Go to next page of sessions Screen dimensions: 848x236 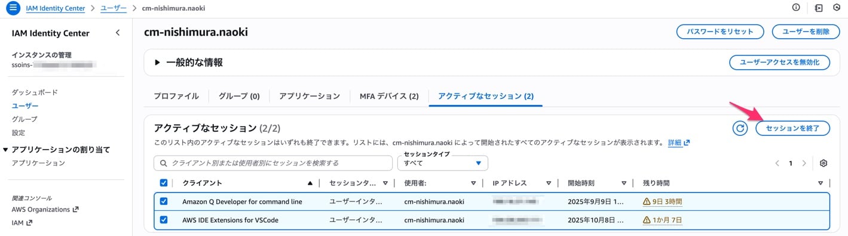tap(804, 163)
